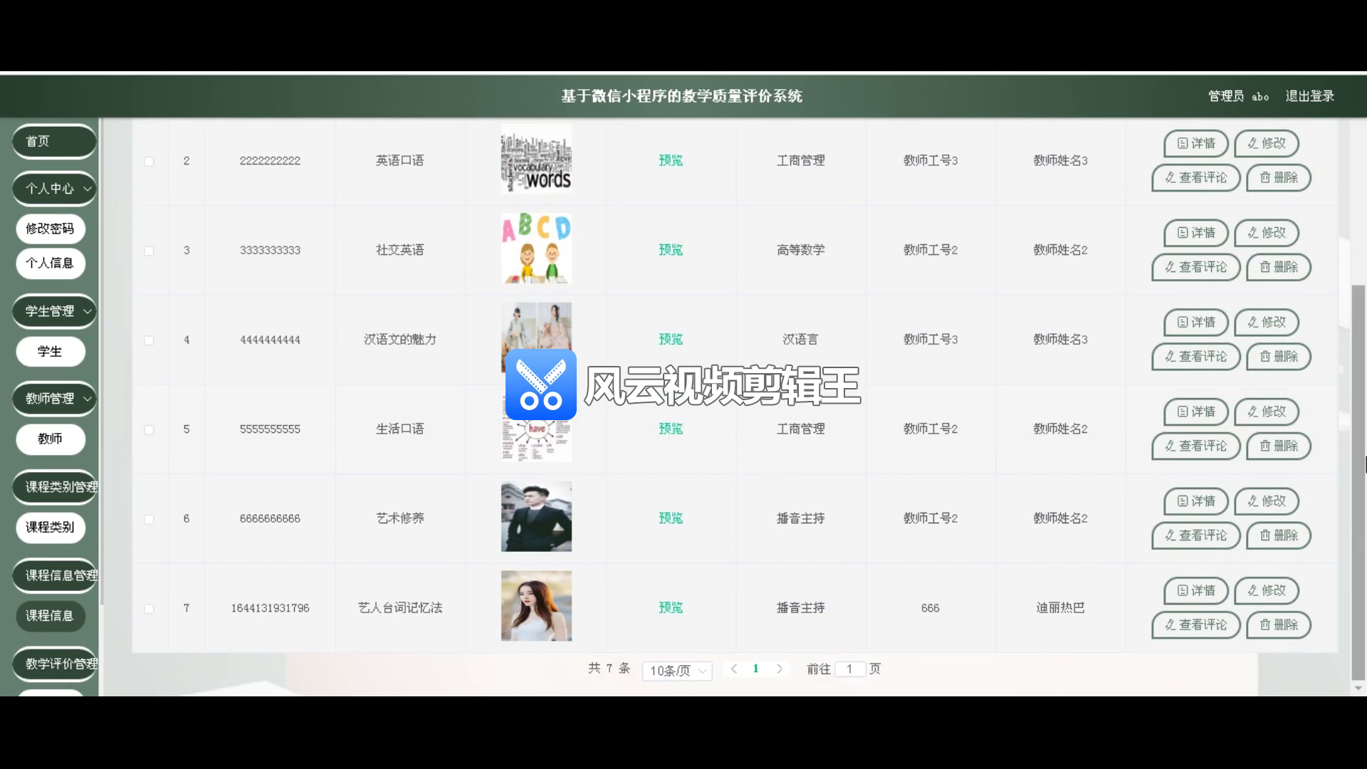The image size is (1367, 769).
Task: Edit the 艺术修养 course
Action: 1267,501
